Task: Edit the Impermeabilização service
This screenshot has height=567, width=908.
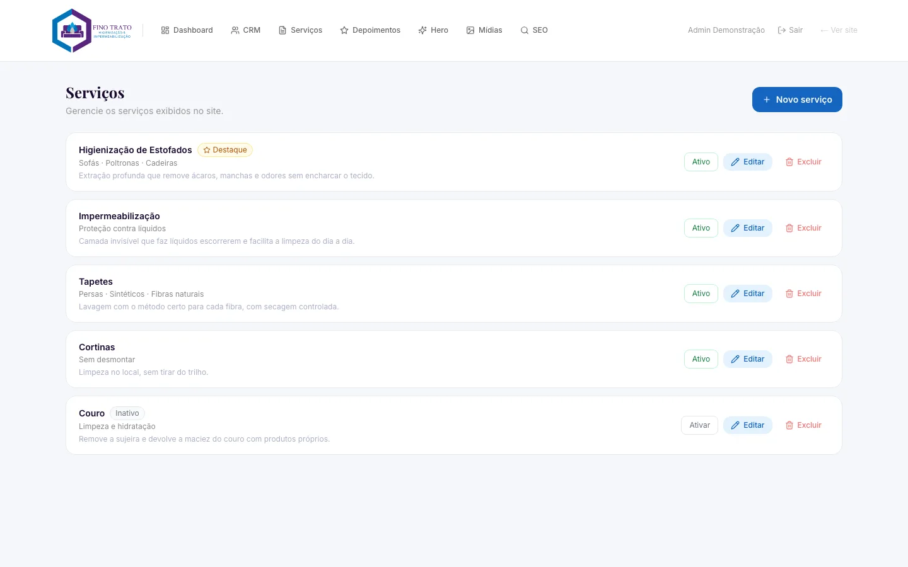Action: [748, 228]
